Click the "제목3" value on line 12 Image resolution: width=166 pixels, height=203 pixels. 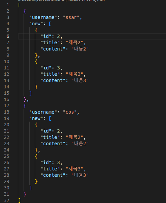[x=74, y=74]
